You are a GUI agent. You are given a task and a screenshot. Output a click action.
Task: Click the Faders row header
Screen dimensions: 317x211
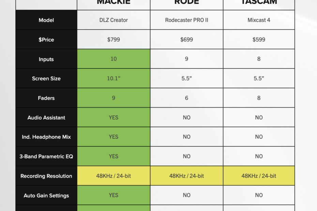pos(46,98)
